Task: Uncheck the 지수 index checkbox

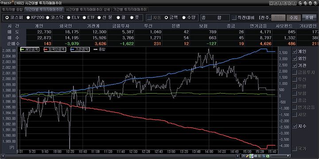Action: point(294,126)
